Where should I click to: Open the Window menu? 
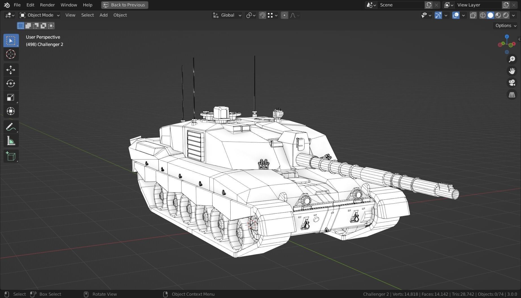click(x=69, y=5)
